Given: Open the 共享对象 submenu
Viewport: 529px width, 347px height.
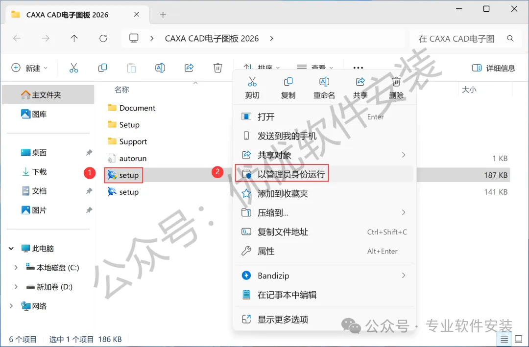Looking at the screenshot, I should coord(324,155).
